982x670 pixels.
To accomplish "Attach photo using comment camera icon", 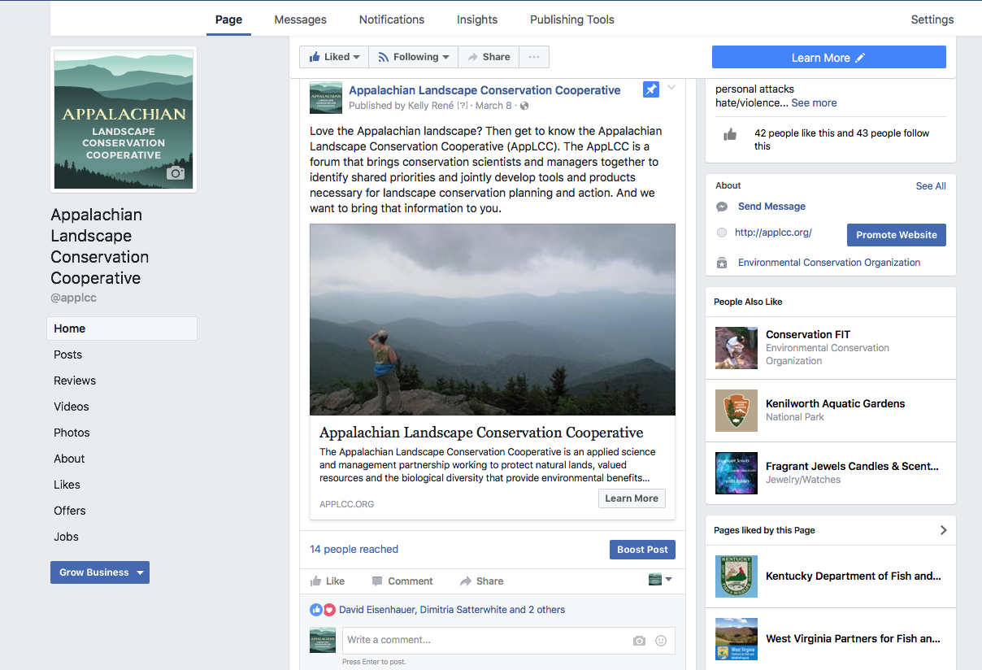I will [639, 641].
